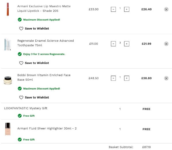Image resolution: width=172 pixels, height=150 pixels.
Task: Open Armani Fluid Sheer Highlighter image
Action: (x=7, y=129)
